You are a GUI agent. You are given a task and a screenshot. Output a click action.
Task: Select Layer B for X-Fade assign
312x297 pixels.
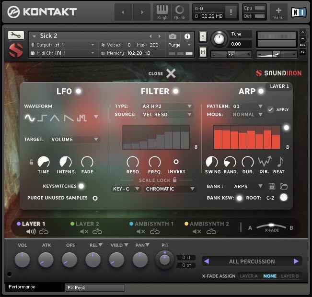[x=289, y=276]
